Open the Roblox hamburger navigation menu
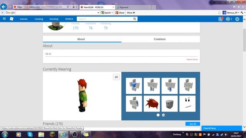 pyautogui.click(x=4, y=19)
